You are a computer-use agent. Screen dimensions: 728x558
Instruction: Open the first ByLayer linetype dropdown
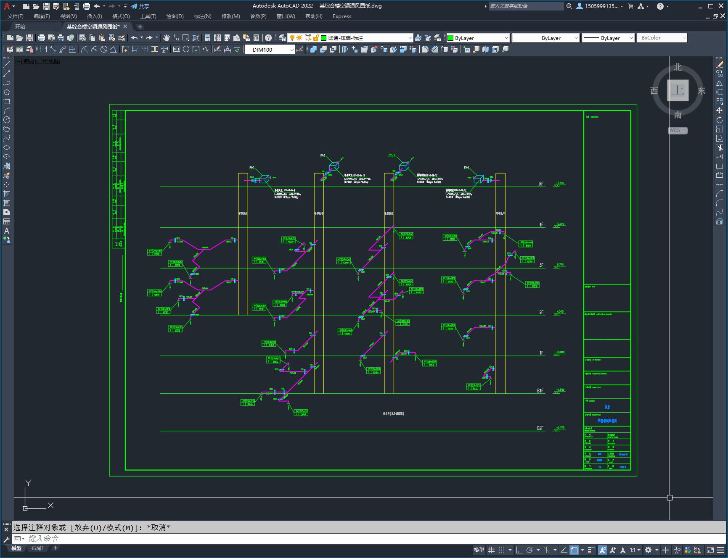pyautogui.click(x=545, y=38)
